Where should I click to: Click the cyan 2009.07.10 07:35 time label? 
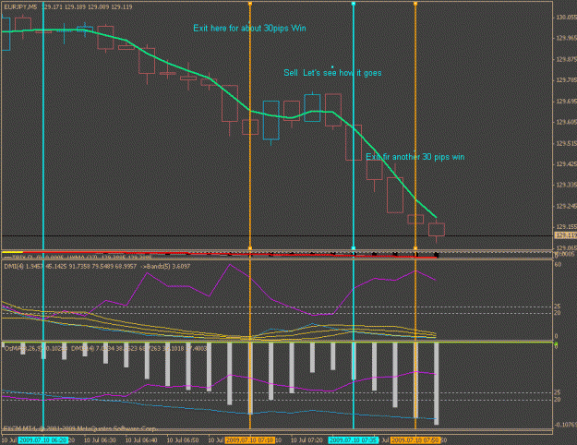pyautogui.click(x=354, y=440)
